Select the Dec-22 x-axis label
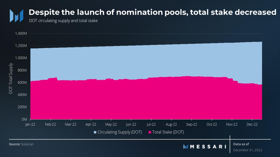 252,124
